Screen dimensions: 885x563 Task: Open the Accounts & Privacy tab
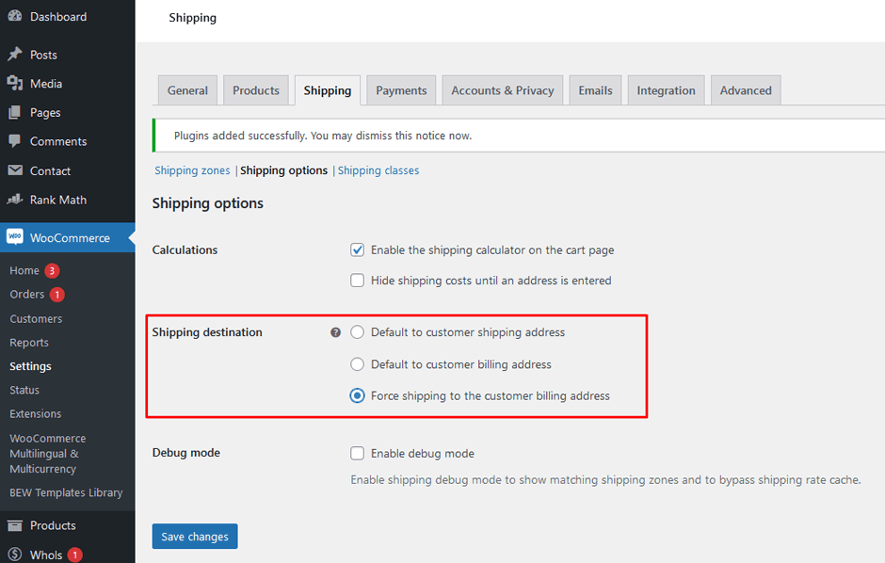(x=502, y=89)
